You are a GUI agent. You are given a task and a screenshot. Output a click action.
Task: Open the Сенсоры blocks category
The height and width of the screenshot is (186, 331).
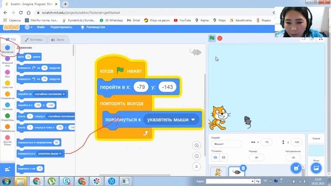coord(7,106)
